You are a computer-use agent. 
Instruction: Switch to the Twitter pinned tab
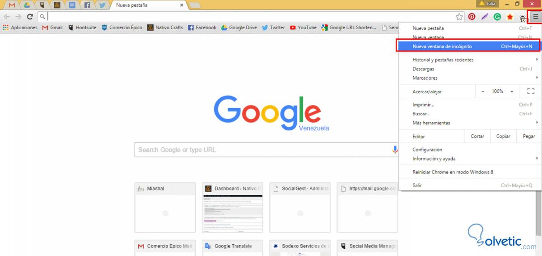click(x=103, y=5)
